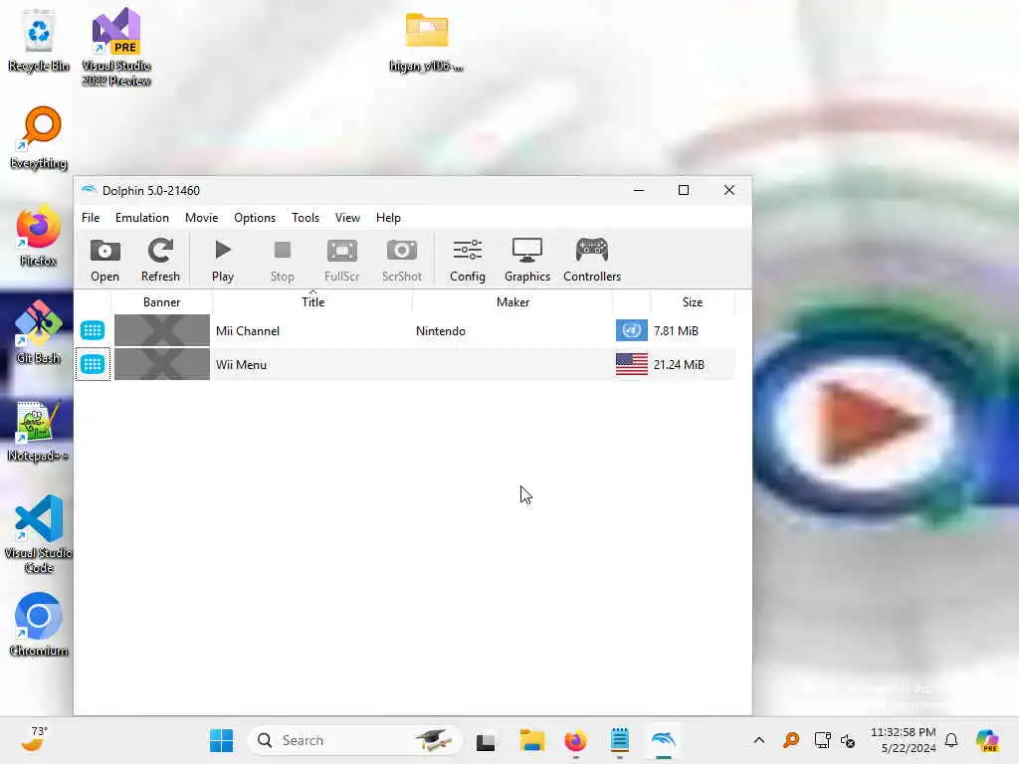Click the 21.24 MiB size cell
1019x764 pixels.
[x=679, y=364]
